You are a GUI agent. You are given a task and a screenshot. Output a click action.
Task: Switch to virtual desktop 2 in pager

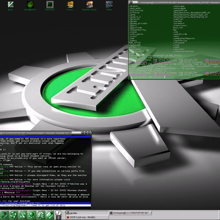58,217
